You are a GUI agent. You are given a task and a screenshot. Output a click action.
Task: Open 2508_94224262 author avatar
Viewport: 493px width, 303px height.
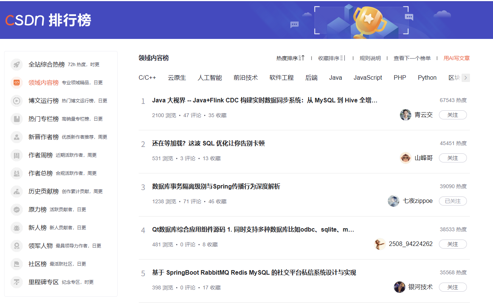pyautogui.click(x=380, y=244)
